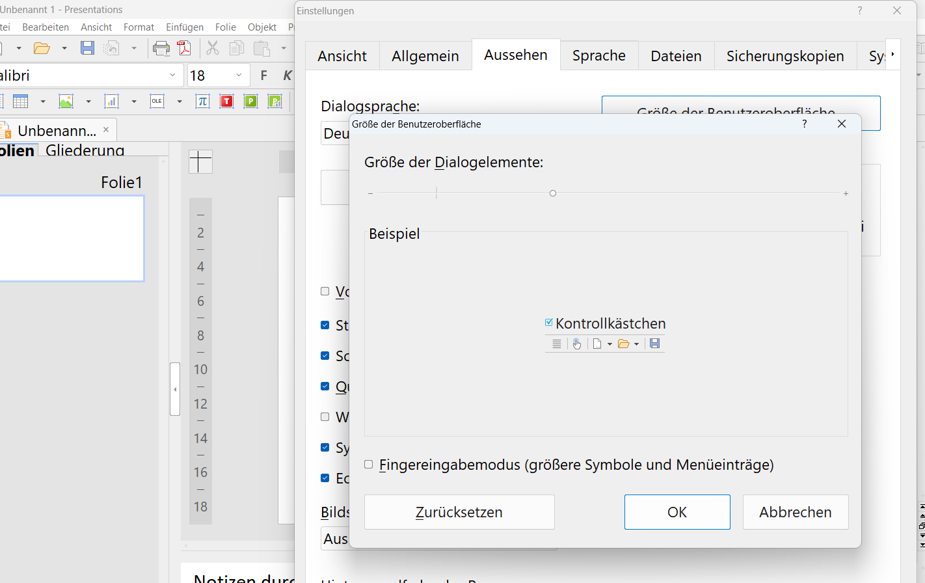The image size is (925, 583).
Task: Apply italic with the K icon
Action: [x=287, y=75]
